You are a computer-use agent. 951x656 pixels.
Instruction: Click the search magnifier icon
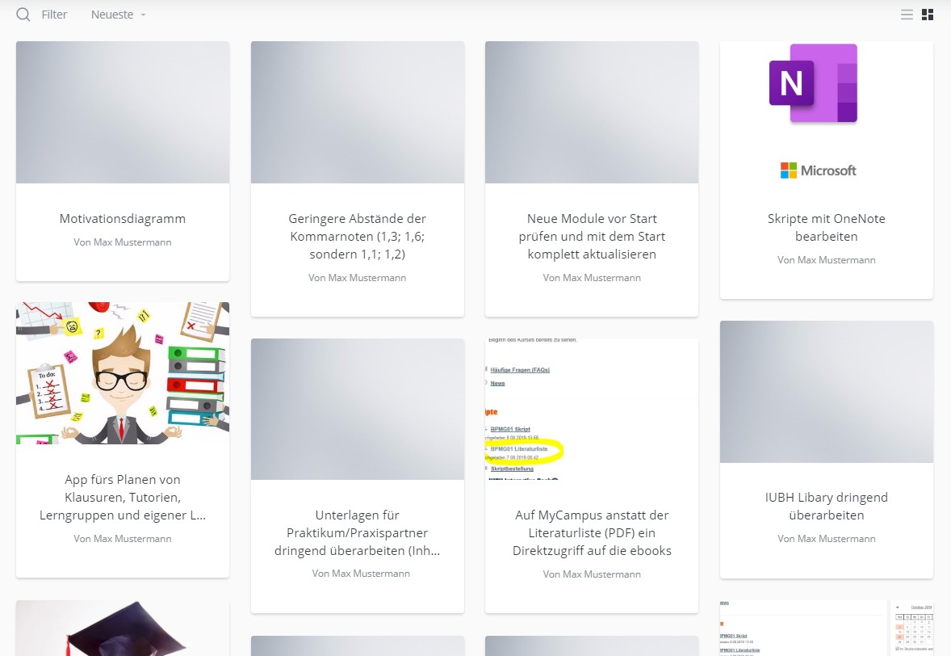pos(23,15)
